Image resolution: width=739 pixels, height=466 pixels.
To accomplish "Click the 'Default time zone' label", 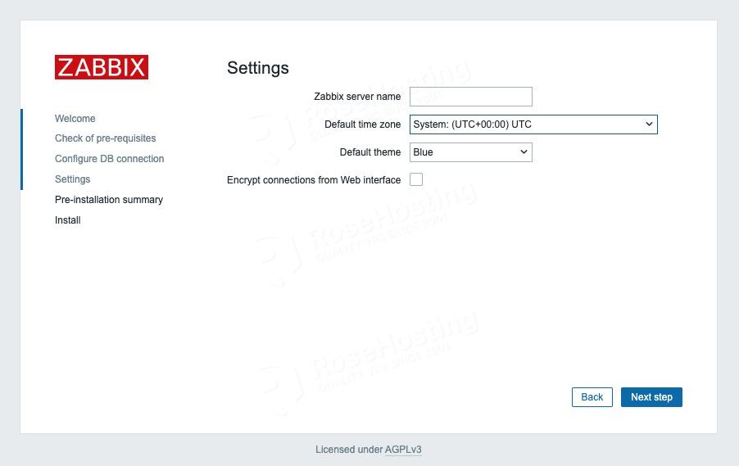I will 362,124.
